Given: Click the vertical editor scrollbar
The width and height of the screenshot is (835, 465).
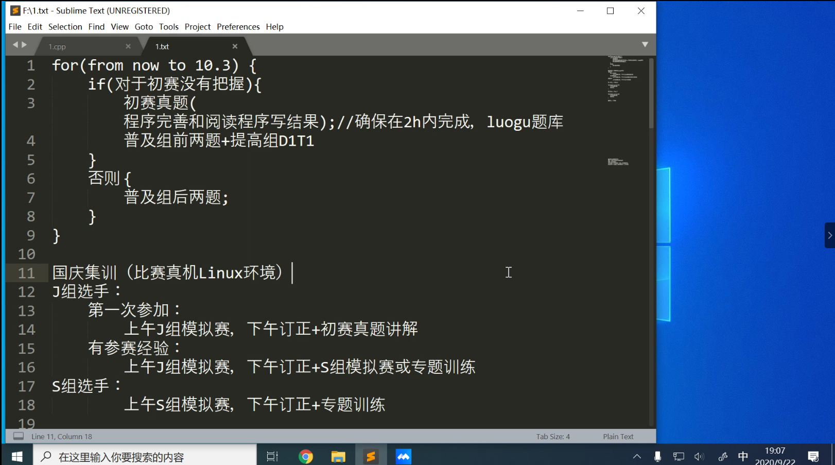Looking at the screenshot, I should (x=651, y=93).
